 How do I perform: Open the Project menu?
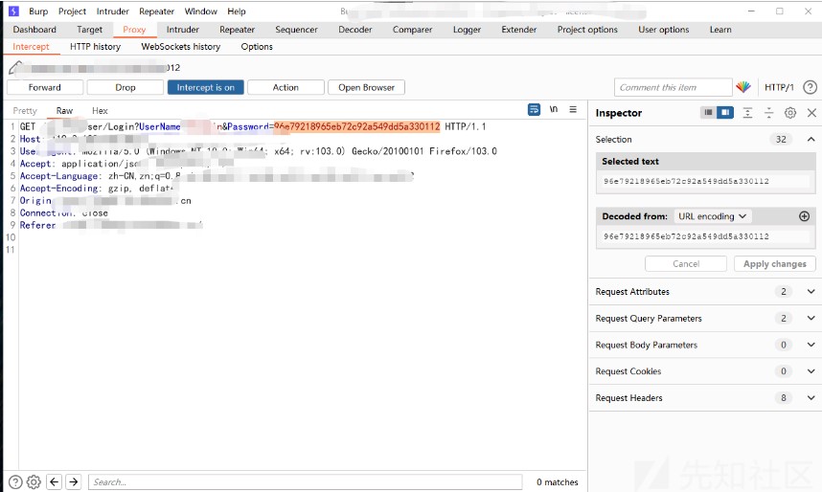[x=73, y=11]
